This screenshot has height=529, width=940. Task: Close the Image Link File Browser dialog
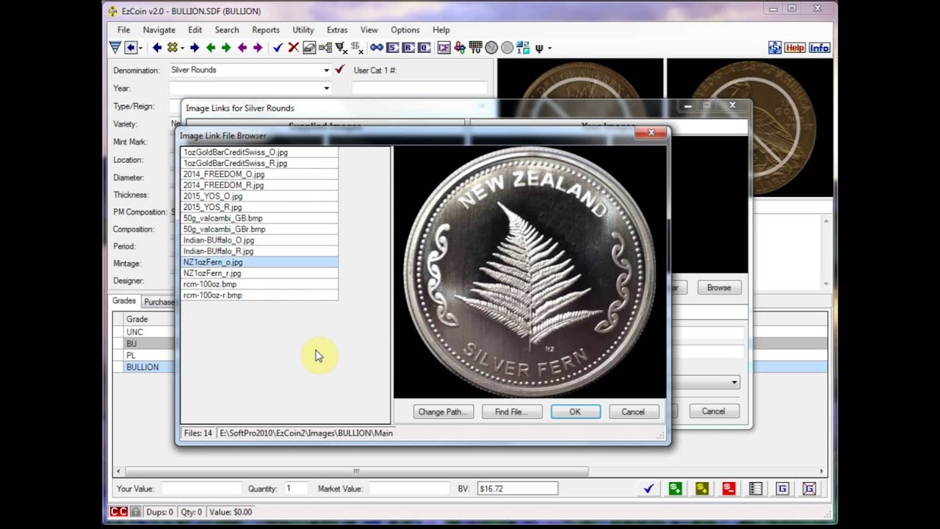(651, 133)
